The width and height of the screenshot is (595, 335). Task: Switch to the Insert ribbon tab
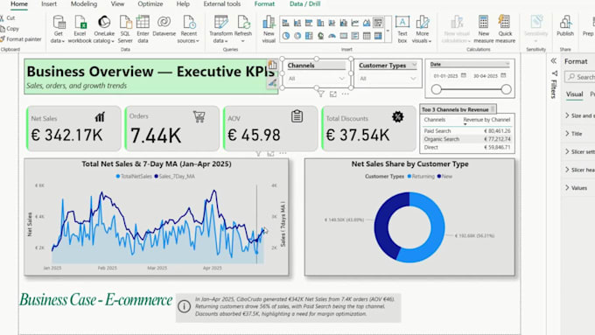pos(49,3)
